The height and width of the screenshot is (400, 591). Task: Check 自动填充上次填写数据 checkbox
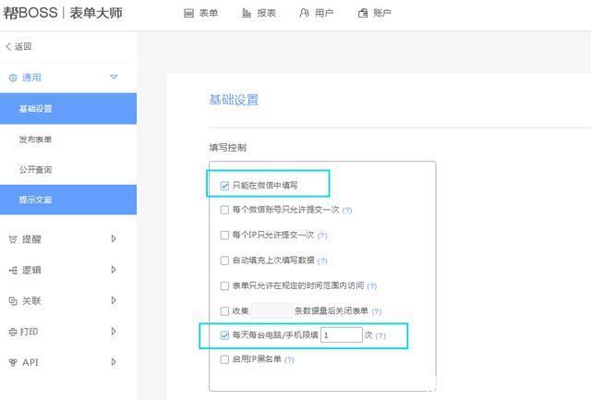[x=224, y=261]
